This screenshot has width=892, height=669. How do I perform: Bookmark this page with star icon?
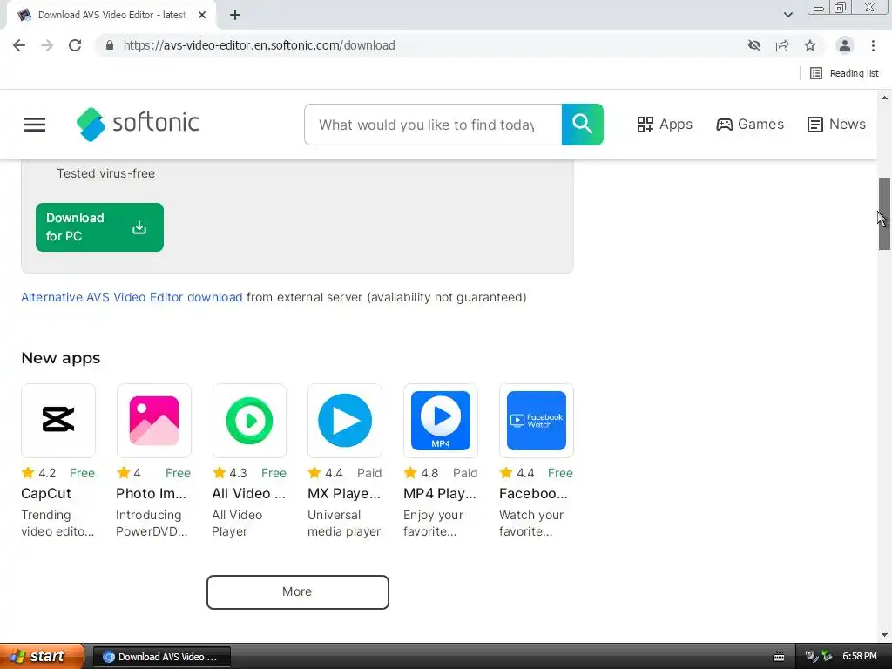(810, 45)
